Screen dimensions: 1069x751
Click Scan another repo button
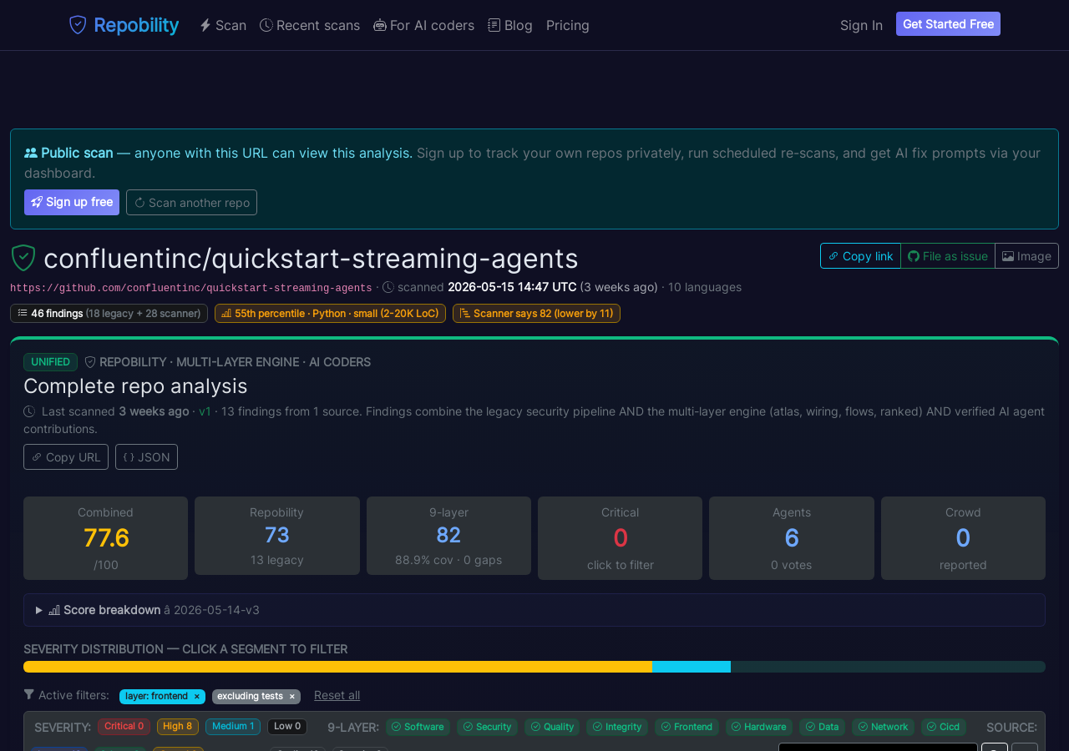click(x=191, y=202)
